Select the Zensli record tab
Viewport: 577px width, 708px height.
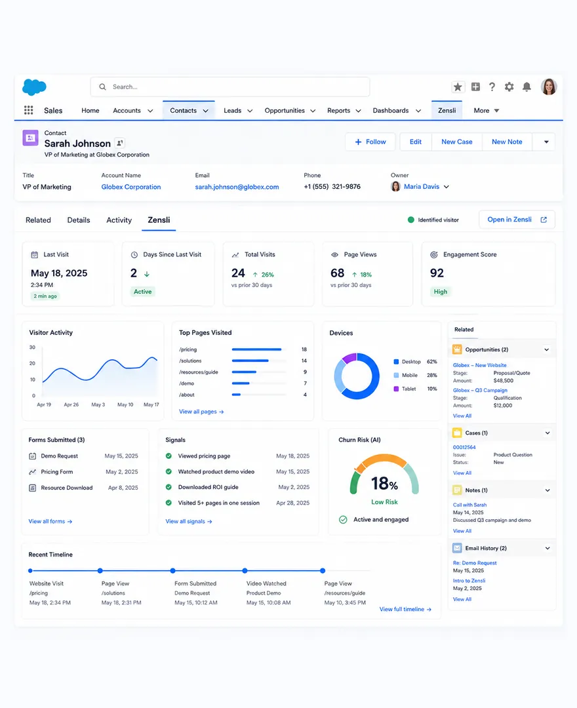pyautogui.click(x=159, y=220)
